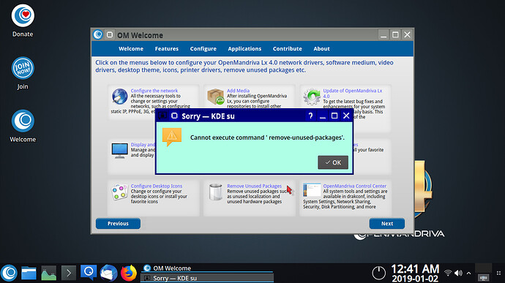
Task: Switch to the Features tab
Action: (x=167, y=48)
